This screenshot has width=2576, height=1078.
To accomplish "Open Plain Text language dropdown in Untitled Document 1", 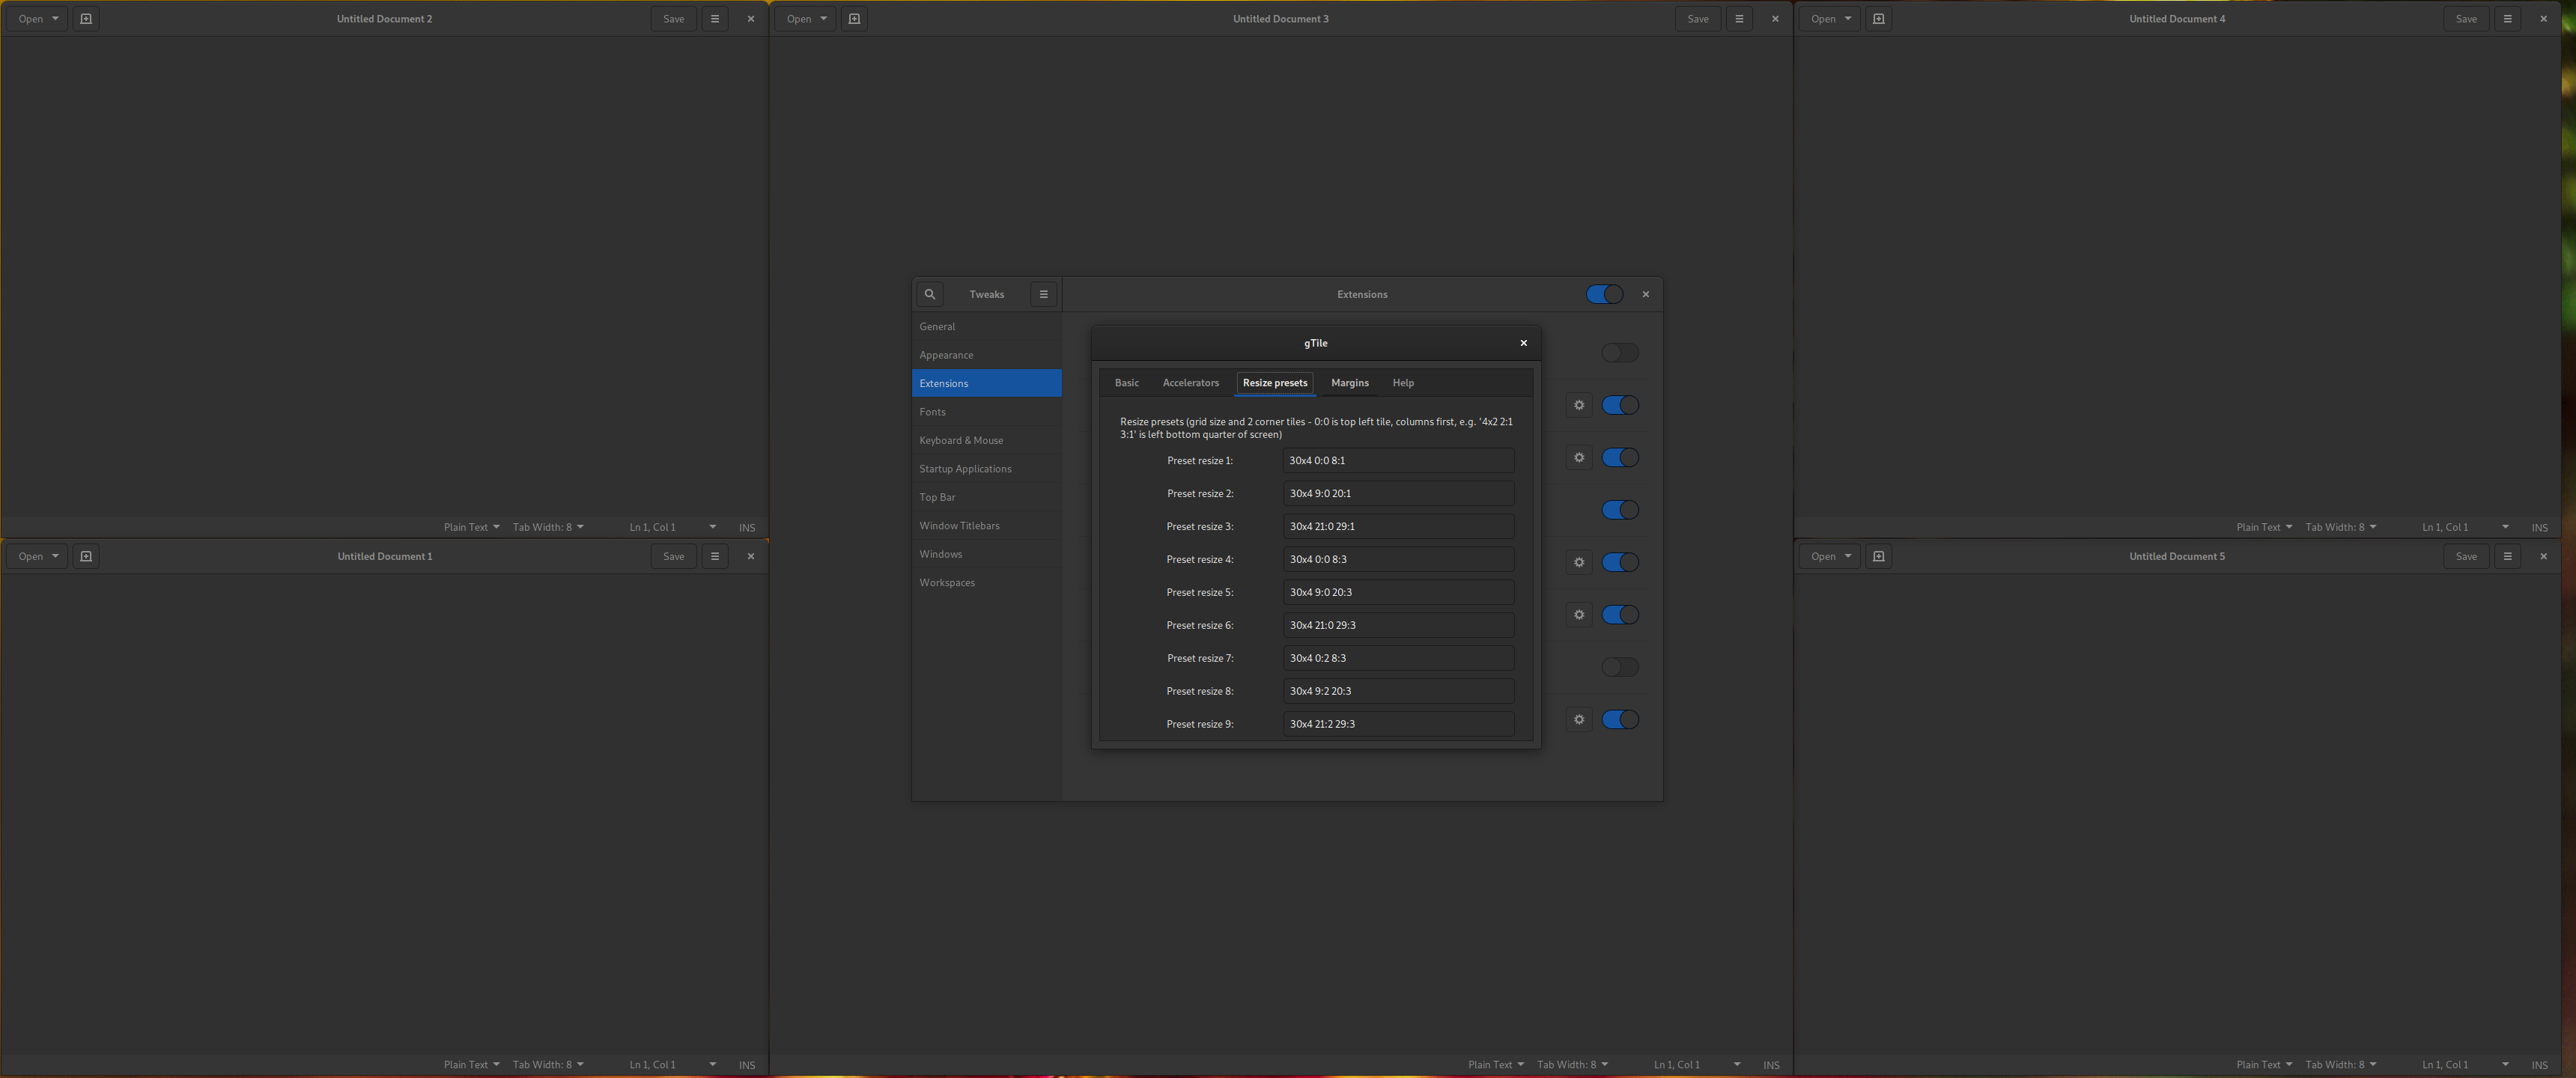I will click(471, 1065).
